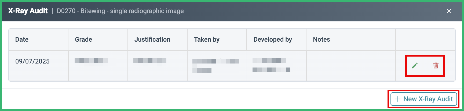Create a New X-Ray Audit
This screenshot has height=111, width=464.
(424, 99)
